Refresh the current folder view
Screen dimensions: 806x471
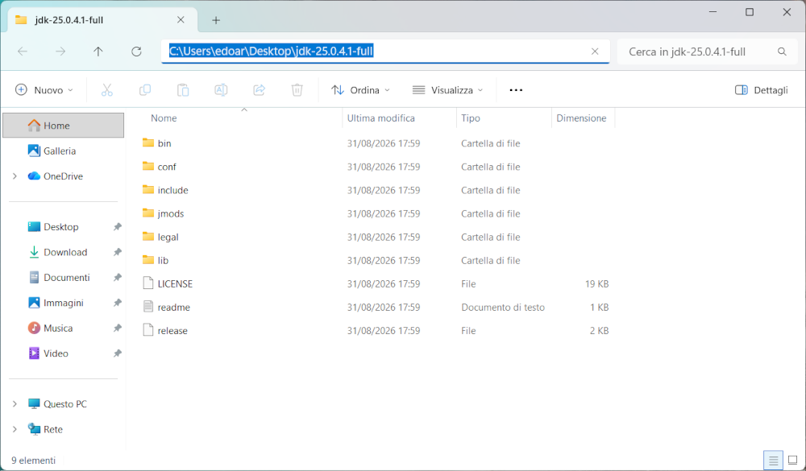pyautogui.click(x=136, y=52)
